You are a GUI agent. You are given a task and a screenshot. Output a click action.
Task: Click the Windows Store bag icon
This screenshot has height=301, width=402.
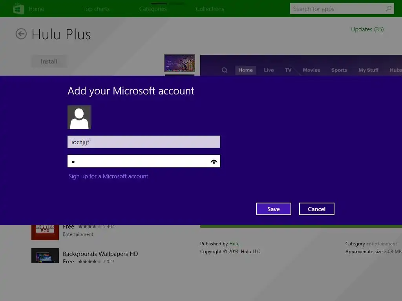coord(18,9)
